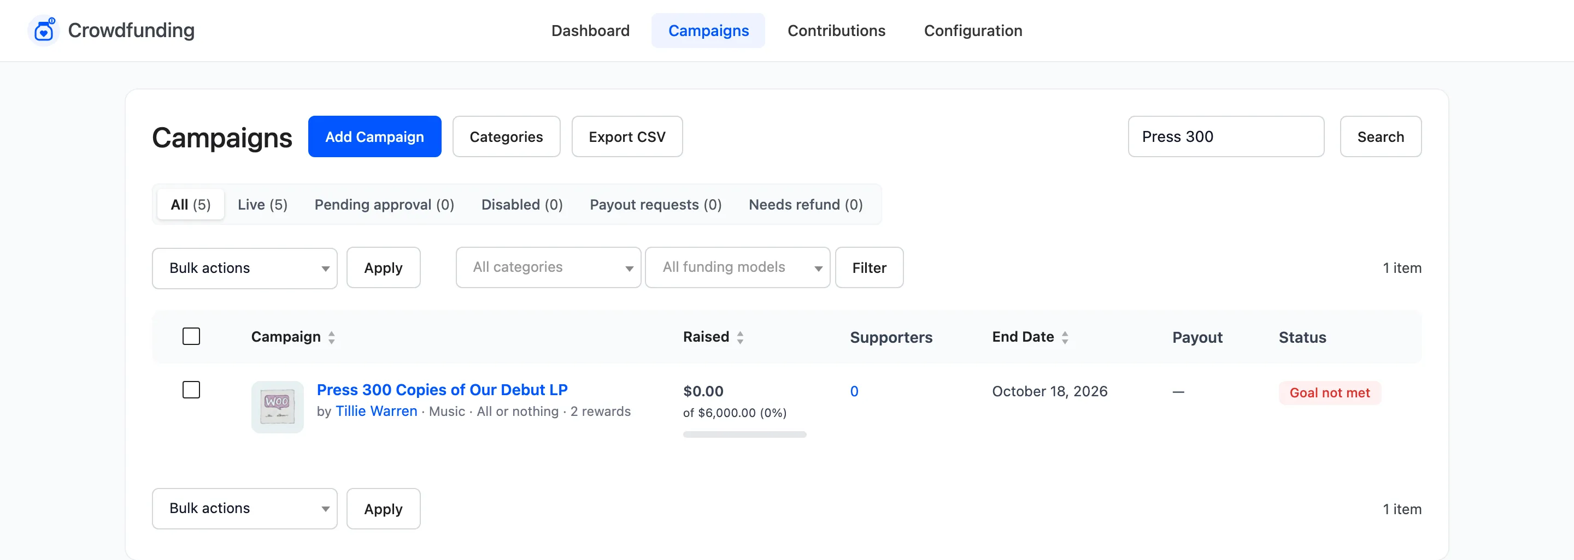The height and width of the screenshot is (560, 1574).
Task: Click the Status column header
Action: click(1302, 337)
